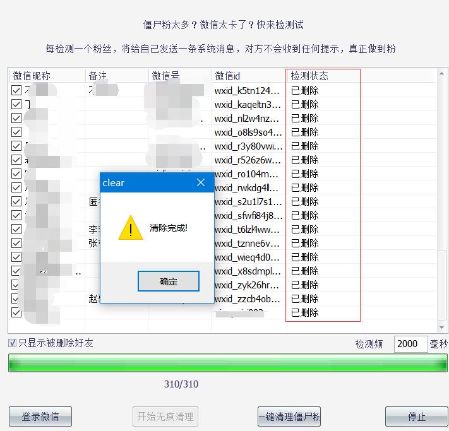
Task: Select cell wxid_x8sdmpl
Action: pos(248,271)
